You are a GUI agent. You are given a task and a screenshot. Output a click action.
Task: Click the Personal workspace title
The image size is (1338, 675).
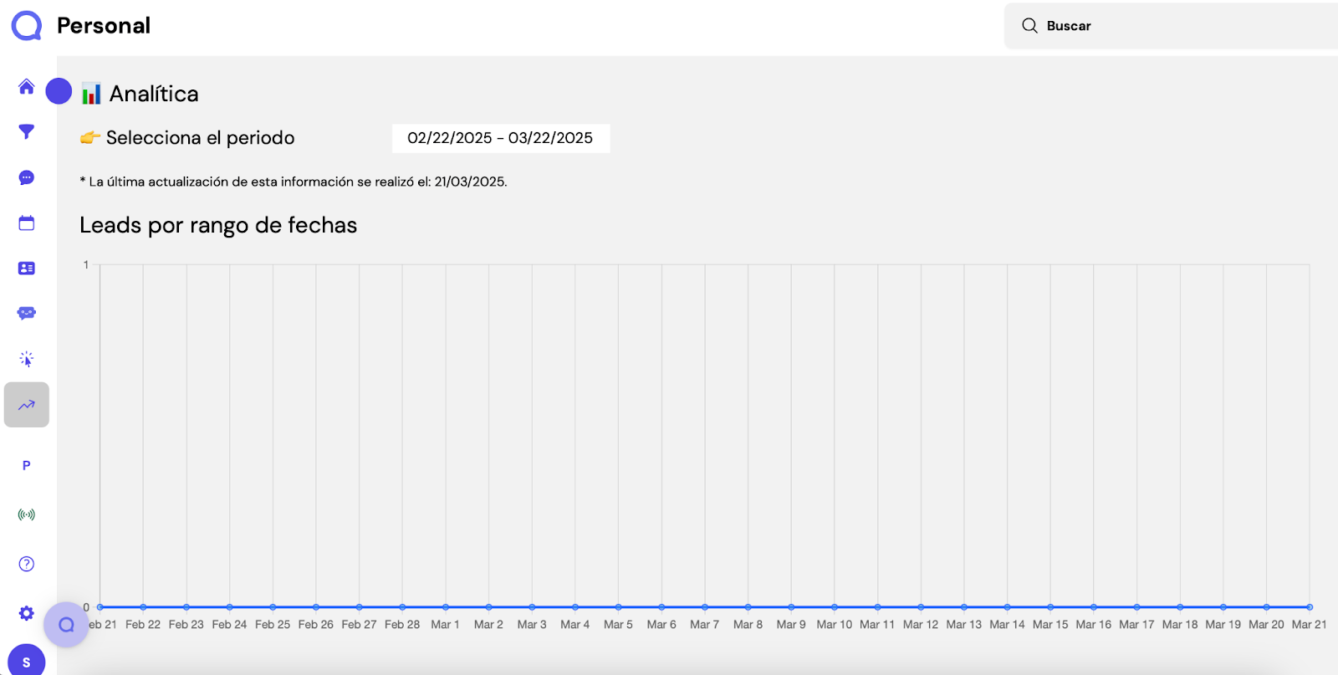click(104, 26)
